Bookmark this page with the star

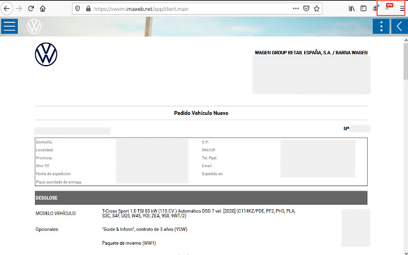(316, 8)
